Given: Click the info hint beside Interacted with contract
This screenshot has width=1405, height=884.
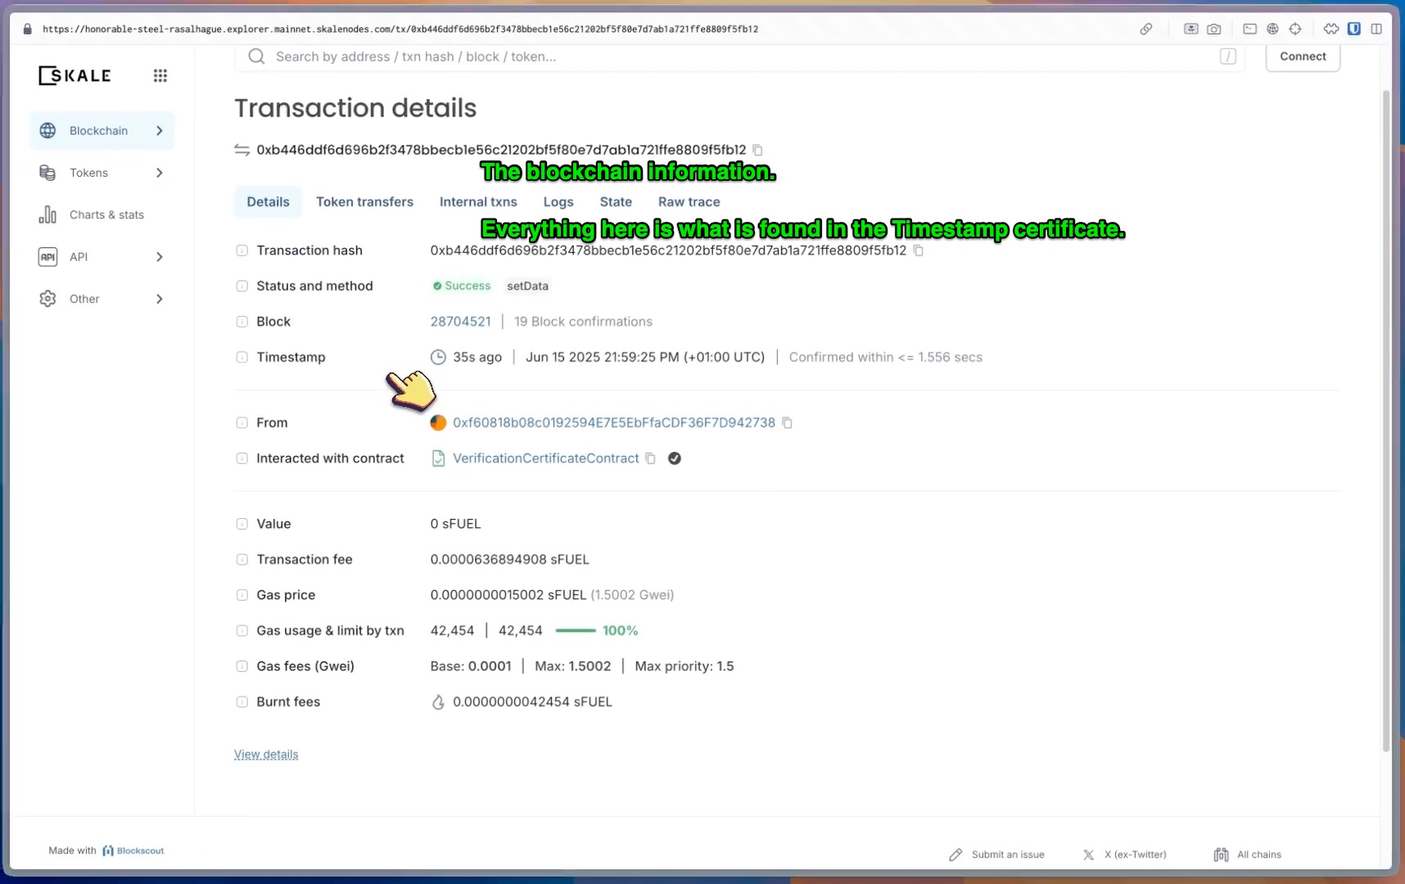Looking at the screenshot, I should (242, 458).
